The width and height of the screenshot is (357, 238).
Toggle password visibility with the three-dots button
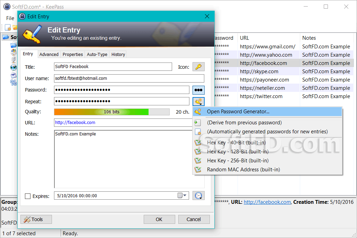coord(198,90)
